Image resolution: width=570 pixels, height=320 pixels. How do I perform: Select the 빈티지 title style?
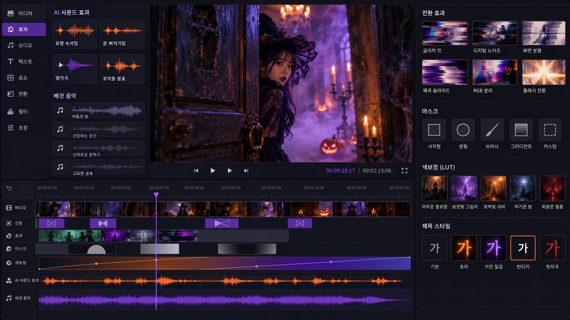[523, 248]
